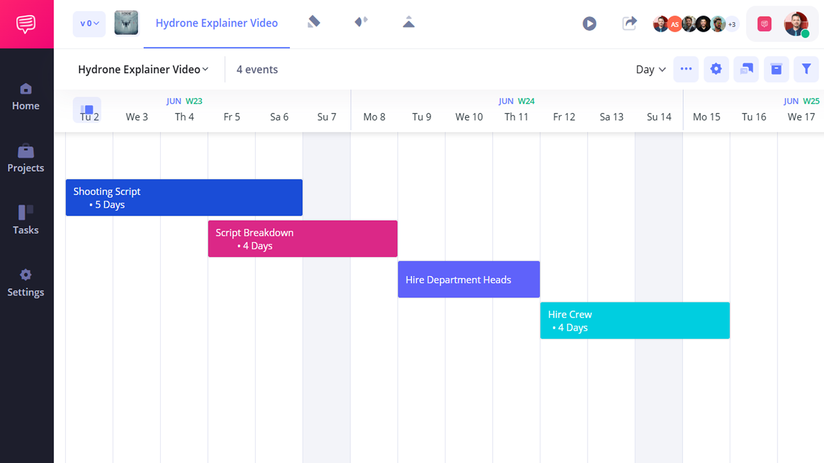The image size is (824, 463).
Task: Click the upward triangle icon tab
Action: pyautogui.click(x=408, y=22)
